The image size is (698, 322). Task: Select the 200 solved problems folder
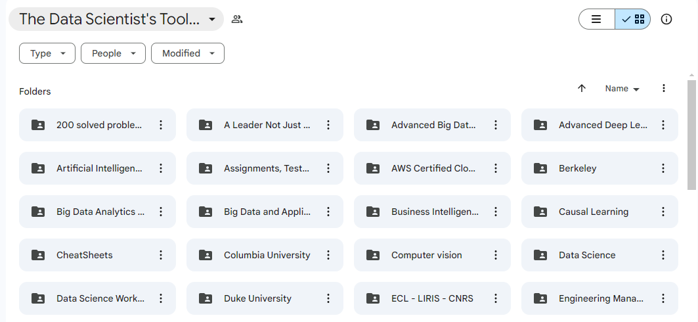[x=97, y=125]
